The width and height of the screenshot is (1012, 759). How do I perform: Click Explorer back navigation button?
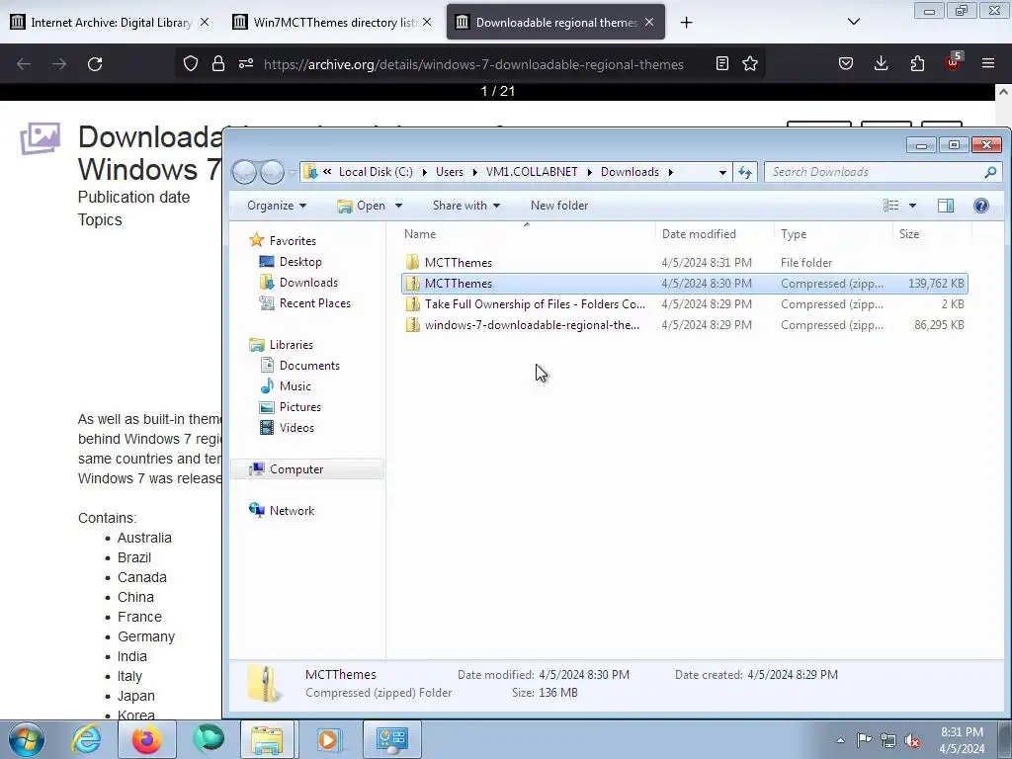click(x=245, y=172)
